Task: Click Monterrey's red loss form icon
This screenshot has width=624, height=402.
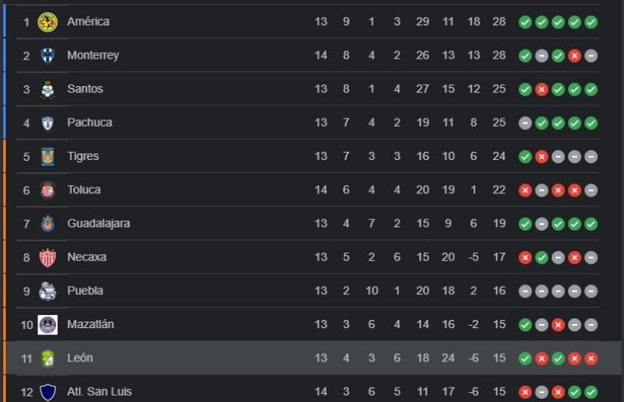Action: pyautogui.click(x=574, y=56)
